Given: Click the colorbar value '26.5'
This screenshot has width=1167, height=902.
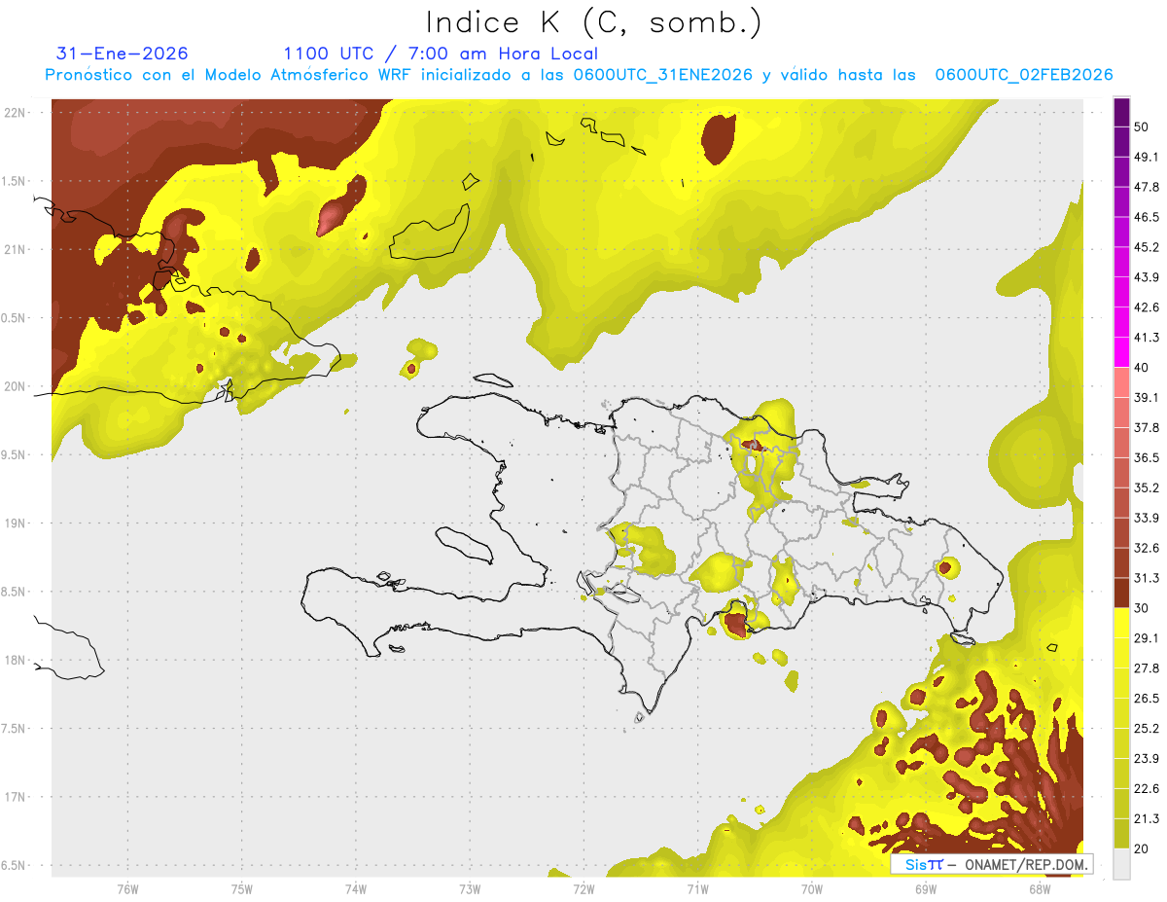Looking at the screenshot, I should (x=1146, y=699).
